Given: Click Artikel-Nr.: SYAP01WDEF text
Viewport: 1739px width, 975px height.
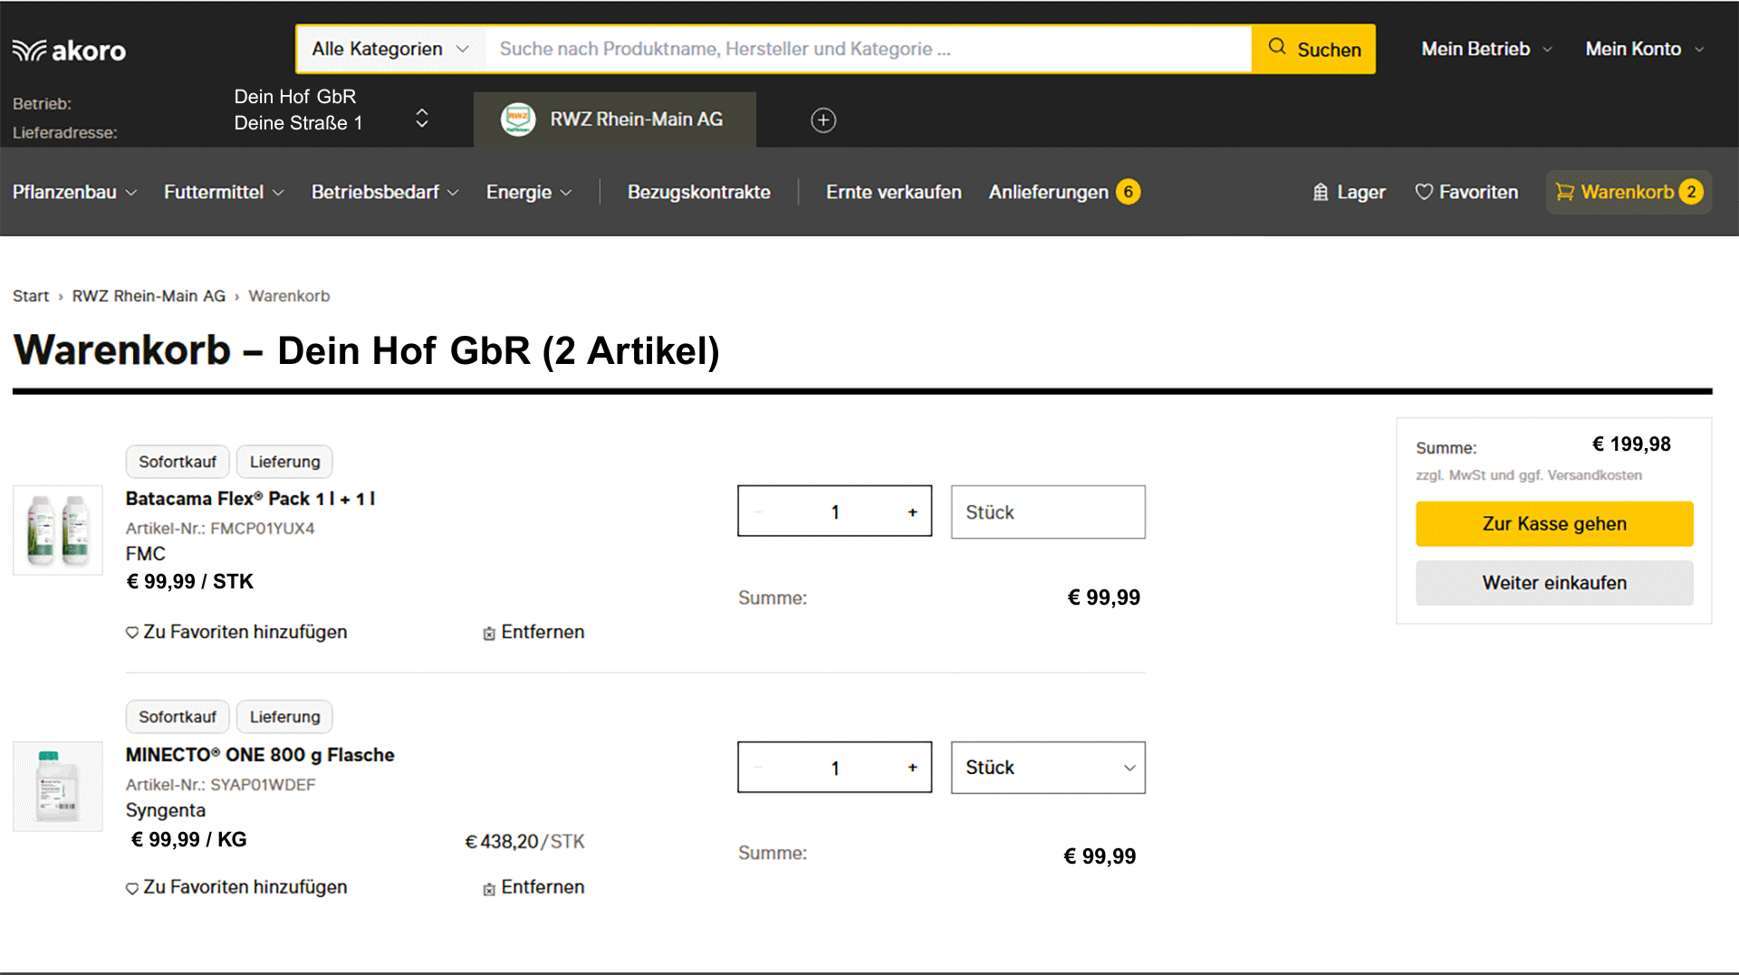Looking at the screenshot, I should coord(220,784).
